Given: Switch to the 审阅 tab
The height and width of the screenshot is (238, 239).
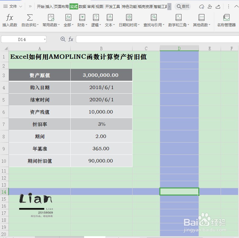Looking at the screenshot, I should 91,6.
